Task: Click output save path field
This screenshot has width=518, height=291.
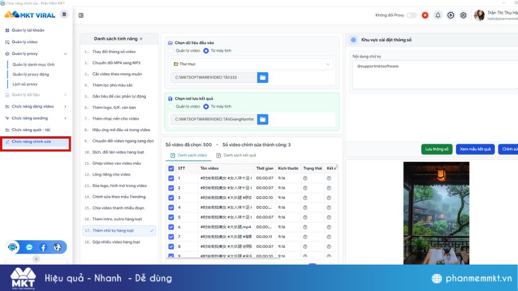Action: pos(214,119)
